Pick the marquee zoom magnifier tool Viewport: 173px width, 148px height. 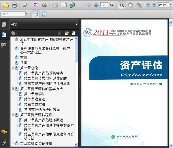[139, 5]
